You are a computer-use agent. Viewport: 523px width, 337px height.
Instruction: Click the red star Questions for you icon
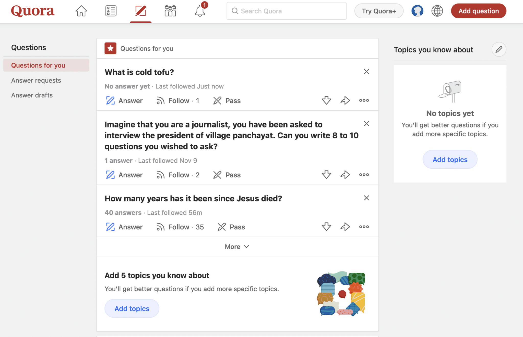pos(110,48)
